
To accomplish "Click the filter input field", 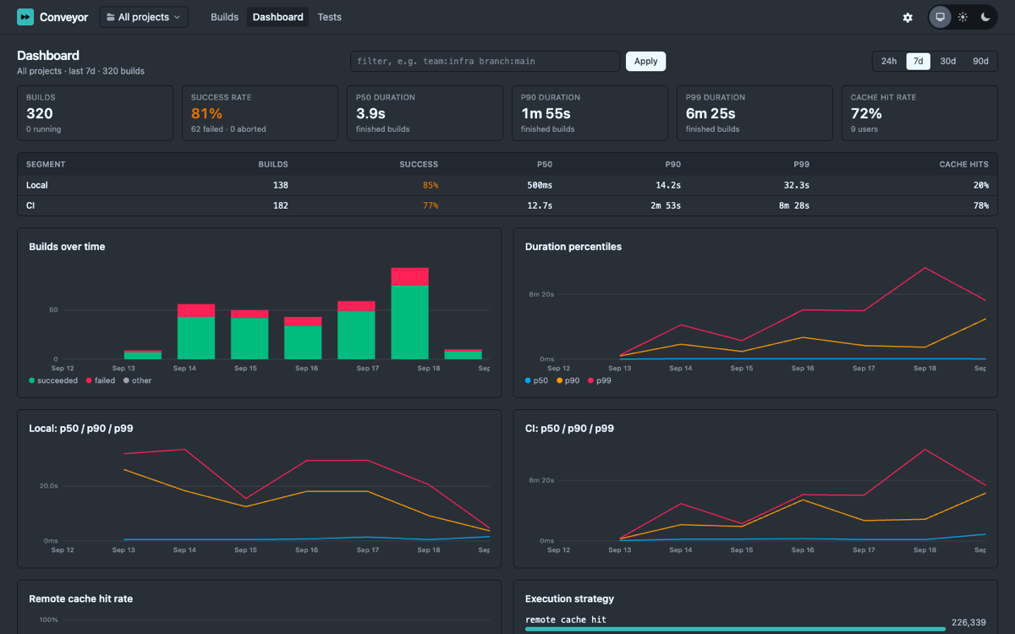I will [486, 61].
